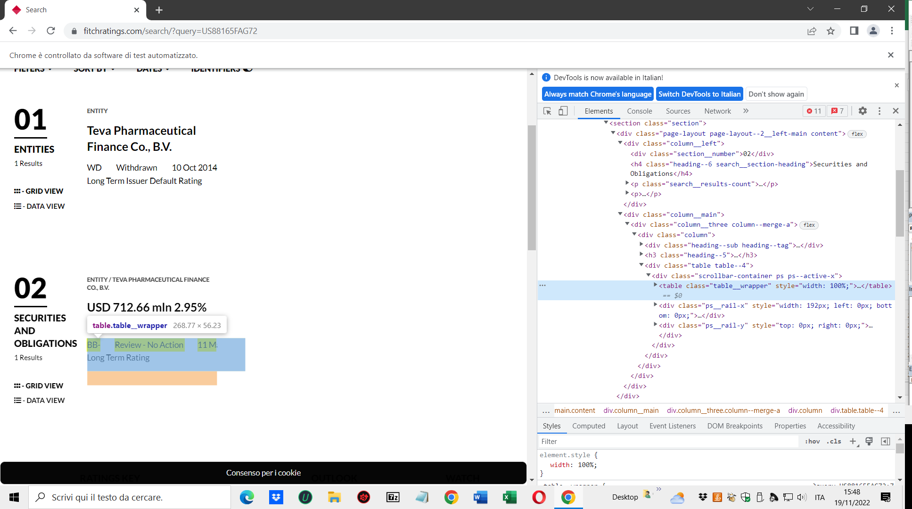Click Always match Chrome's language button

tap(598, 94)
